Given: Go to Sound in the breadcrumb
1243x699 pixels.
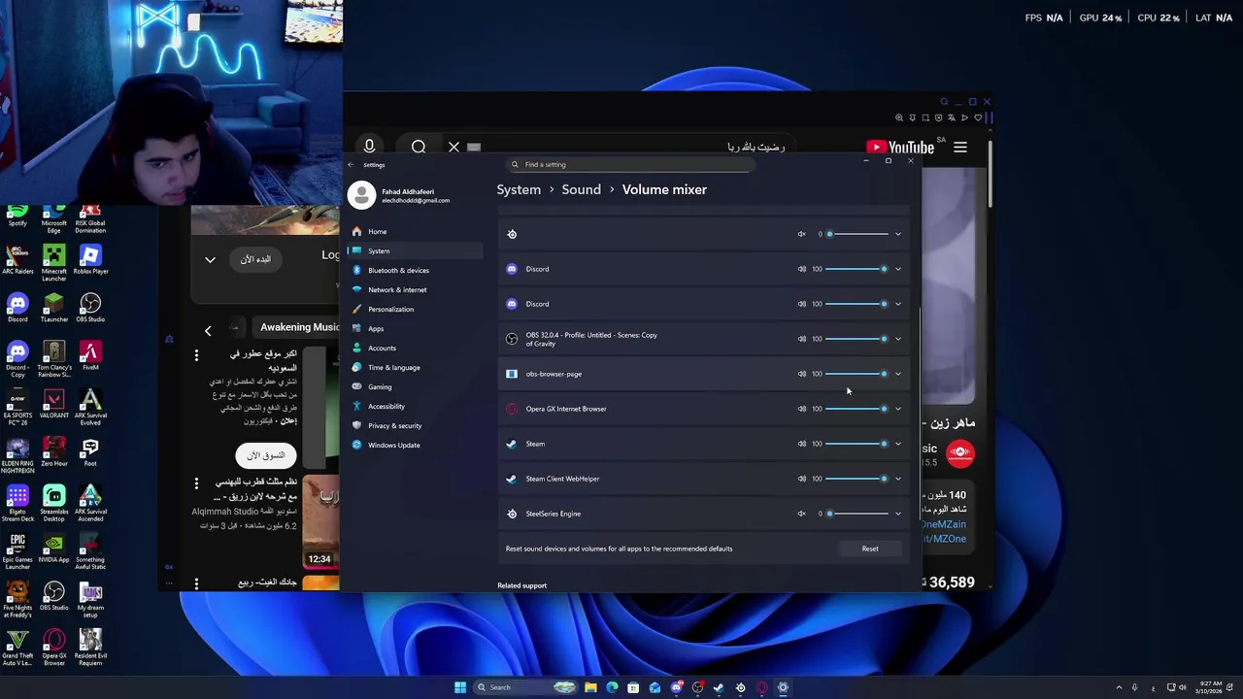Looking at the screenshot, I should point(581,189).
